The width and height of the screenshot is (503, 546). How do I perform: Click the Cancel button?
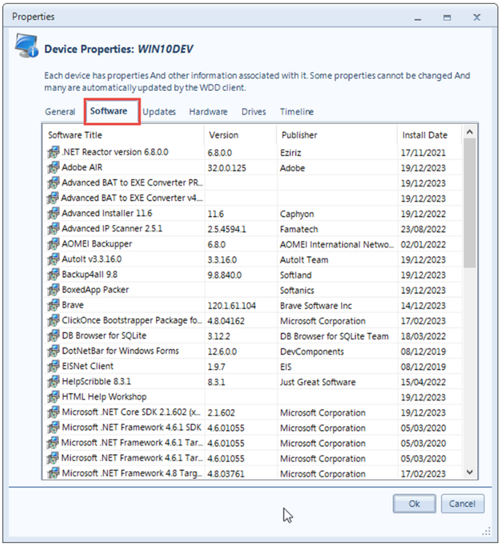click(462, 504)
